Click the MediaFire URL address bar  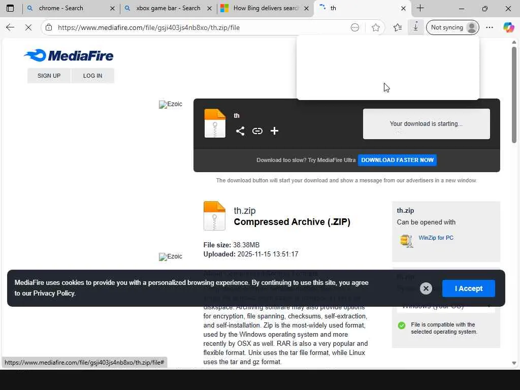click(149, 27)
